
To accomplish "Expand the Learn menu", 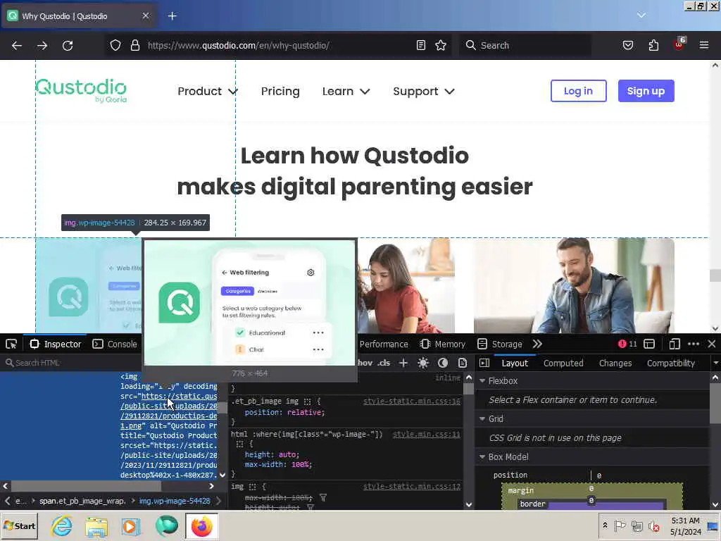I will click(x=346, y=91).
